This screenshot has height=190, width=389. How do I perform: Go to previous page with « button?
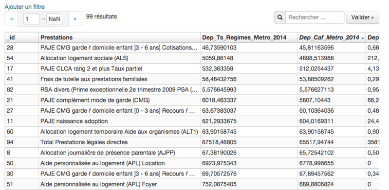(11, 18)
